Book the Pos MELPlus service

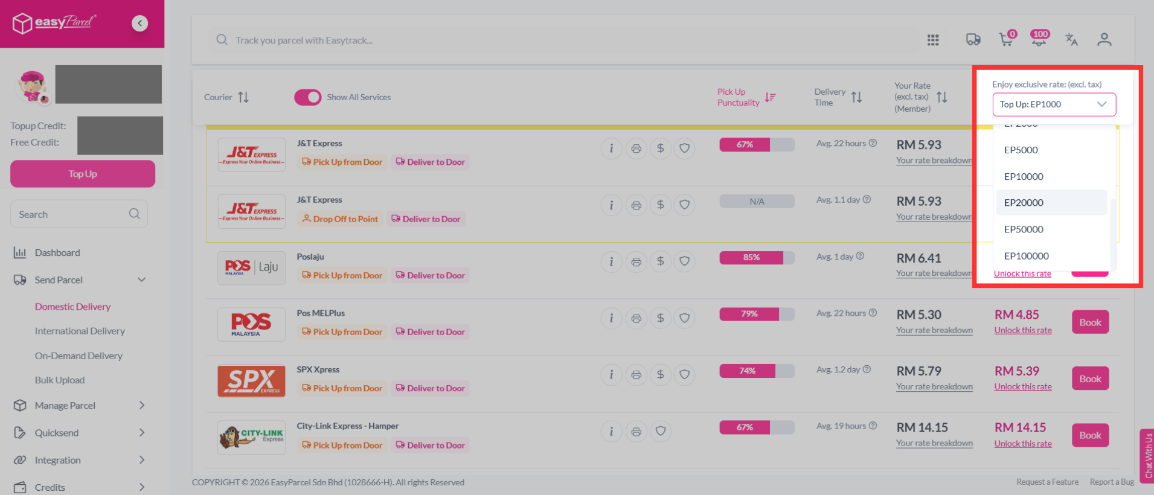coord(1090,322)
